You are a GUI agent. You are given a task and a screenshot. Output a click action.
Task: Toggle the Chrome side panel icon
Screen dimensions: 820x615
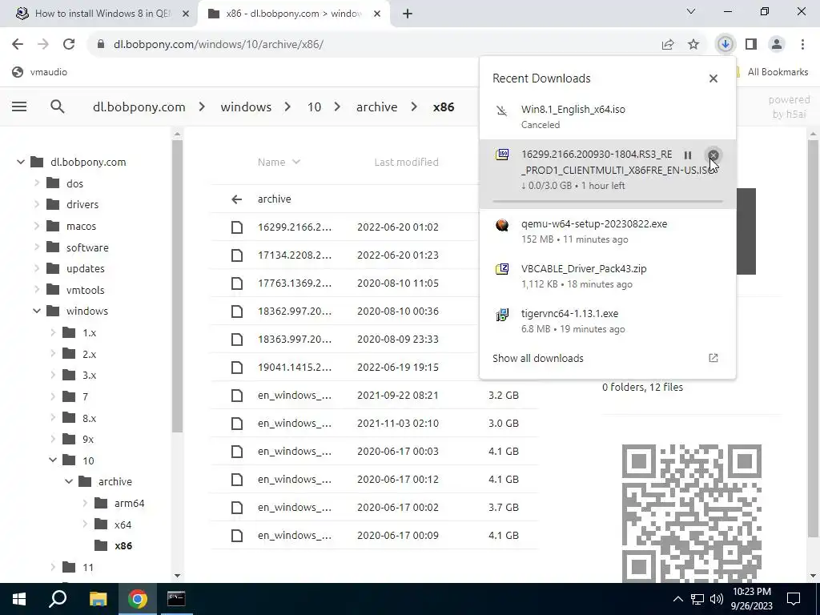pos(751,45)
